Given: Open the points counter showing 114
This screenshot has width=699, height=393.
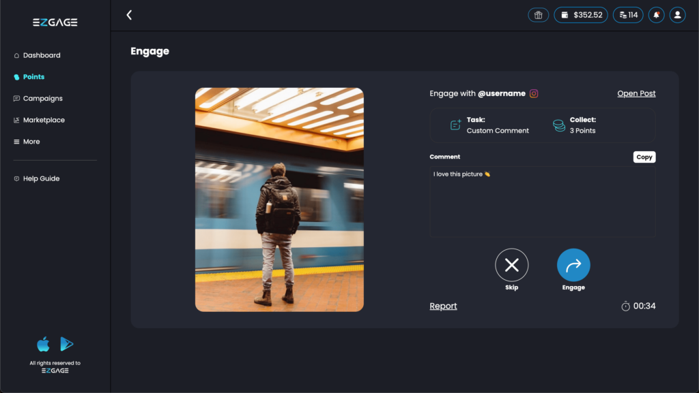Looking at the screenshot, I should click(628, 15).
